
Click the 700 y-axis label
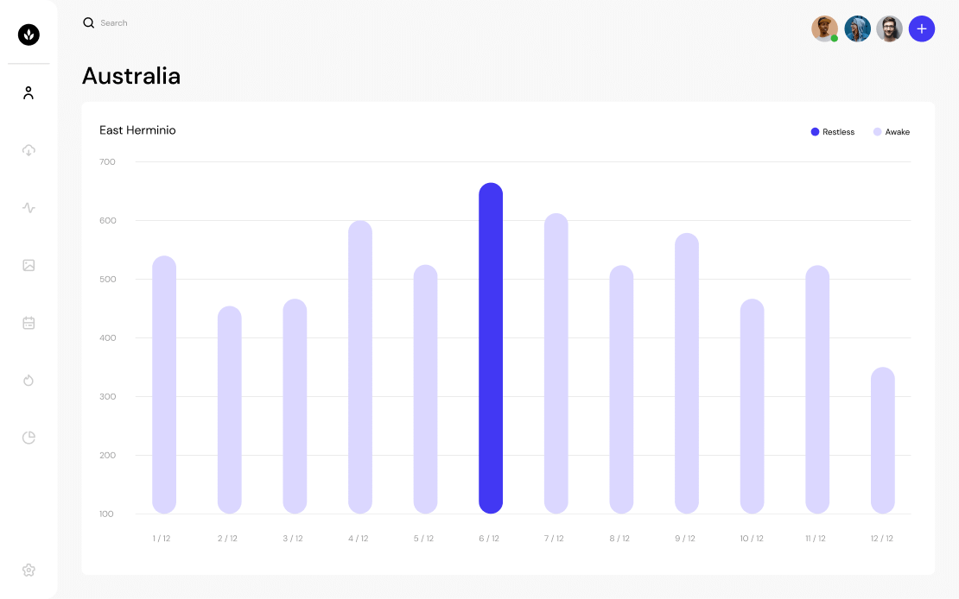tap(107, 162)
